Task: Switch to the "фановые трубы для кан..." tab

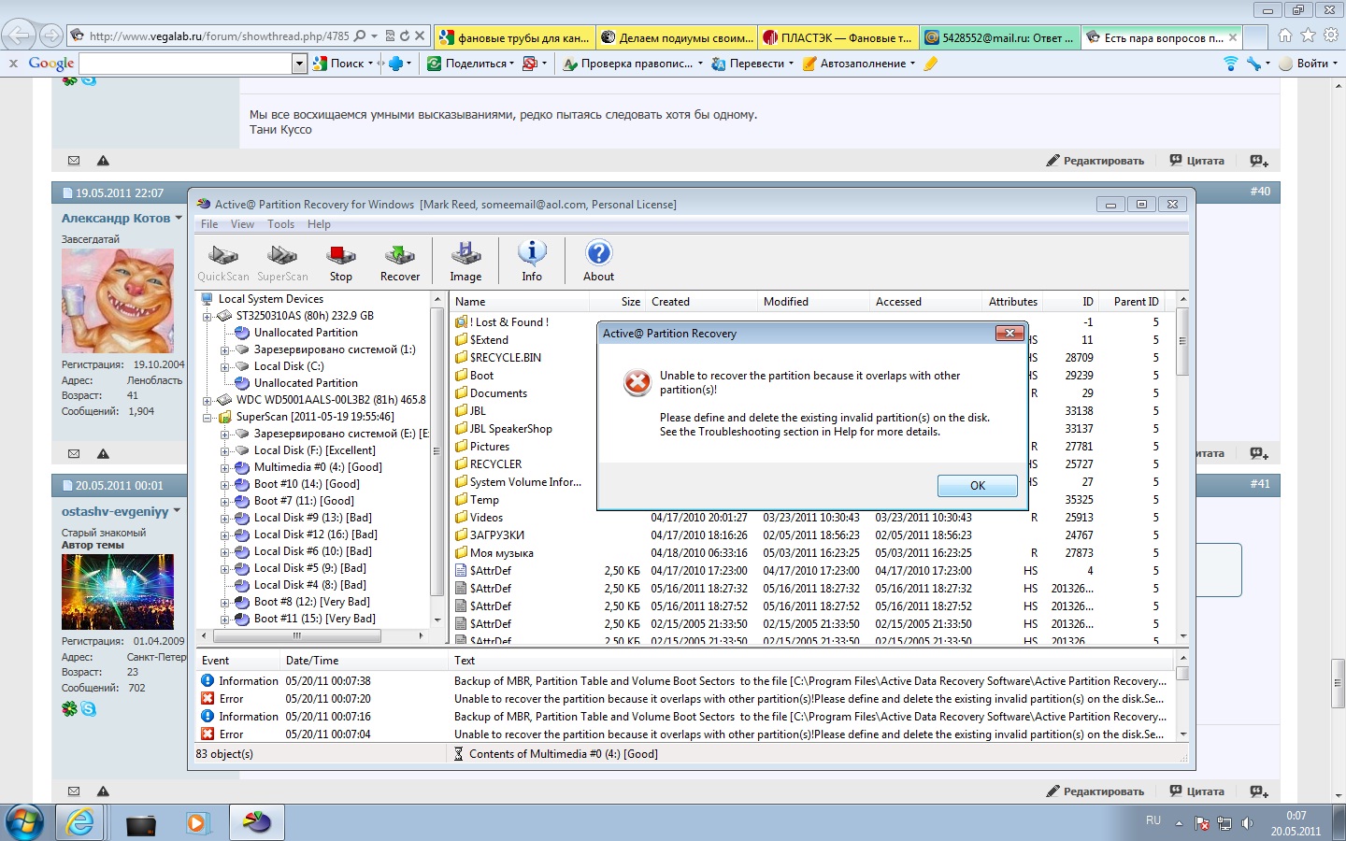Action: click(514, 37)
